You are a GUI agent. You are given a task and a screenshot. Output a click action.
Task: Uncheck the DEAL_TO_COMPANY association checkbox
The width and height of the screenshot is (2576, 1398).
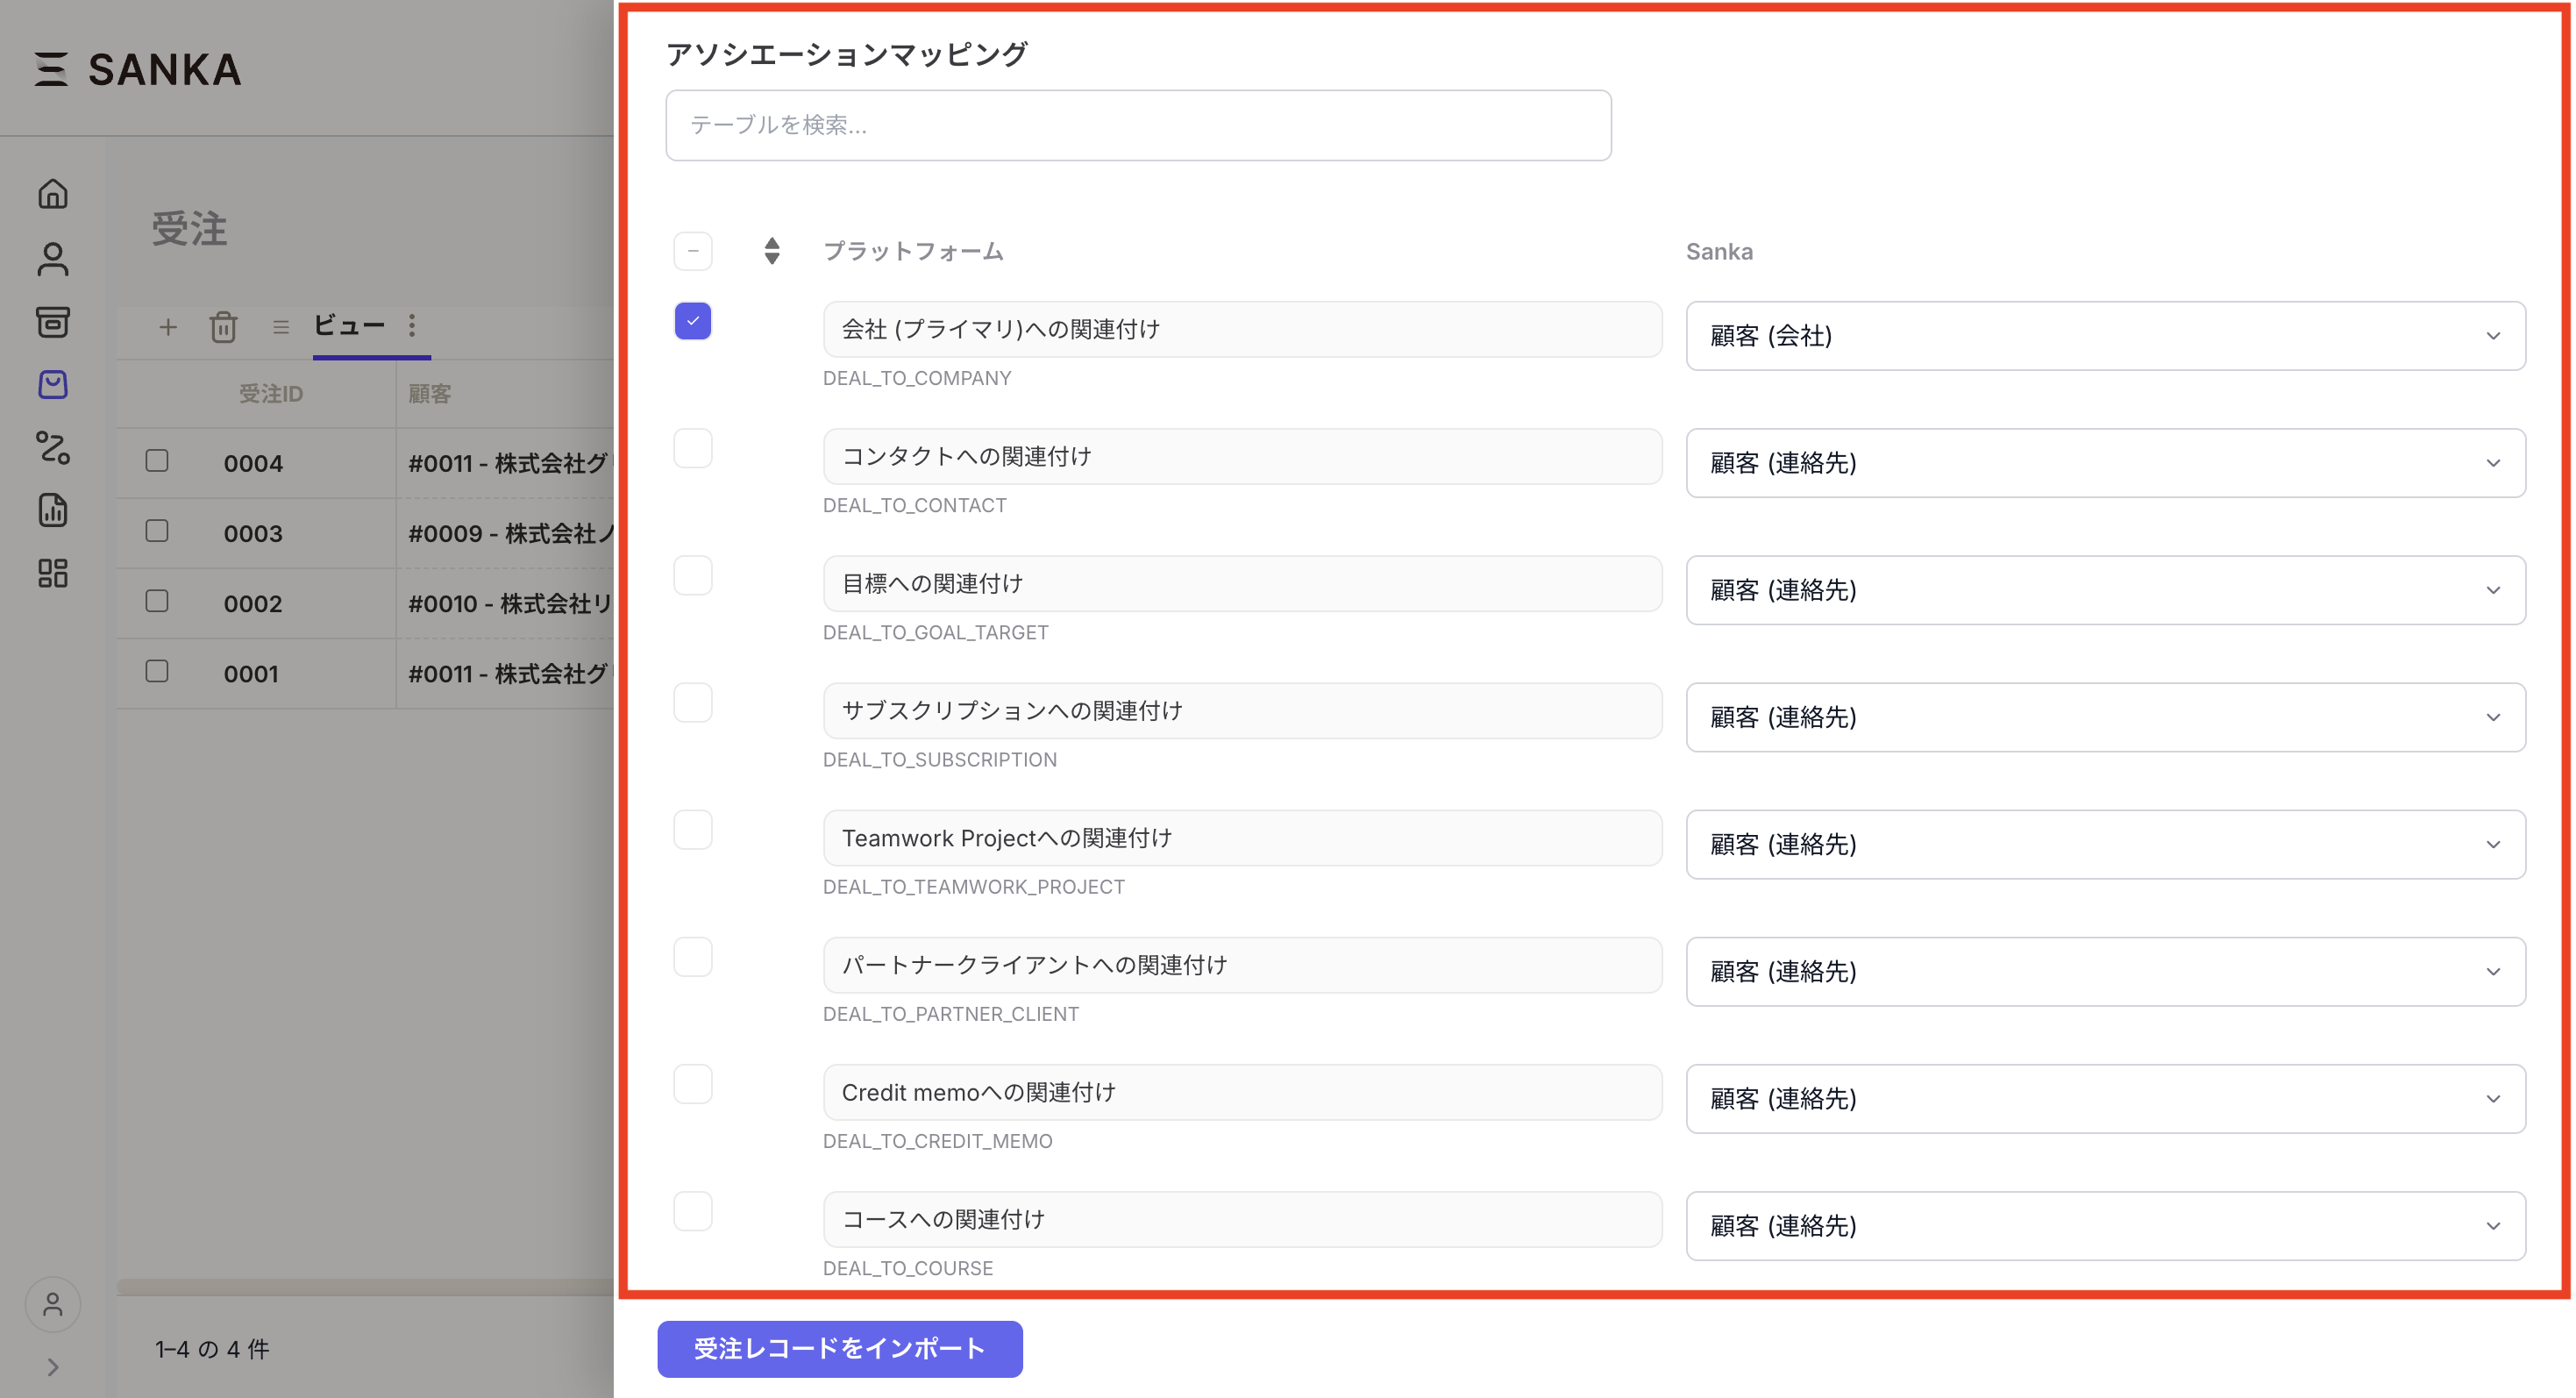tap(693, 321)
